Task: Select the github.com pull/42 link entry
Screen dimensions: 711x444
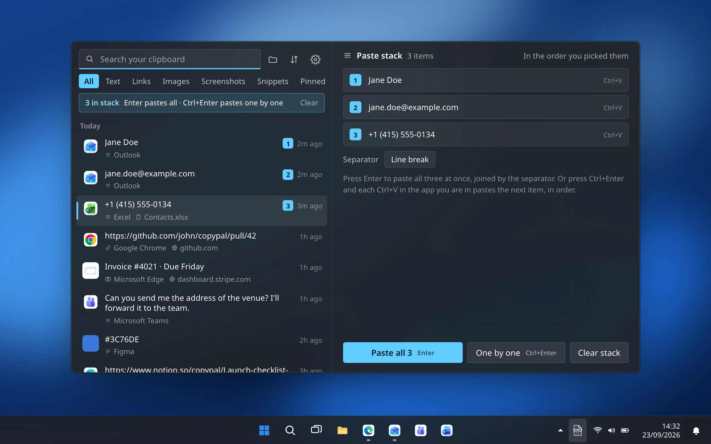Action: point(202,242)
